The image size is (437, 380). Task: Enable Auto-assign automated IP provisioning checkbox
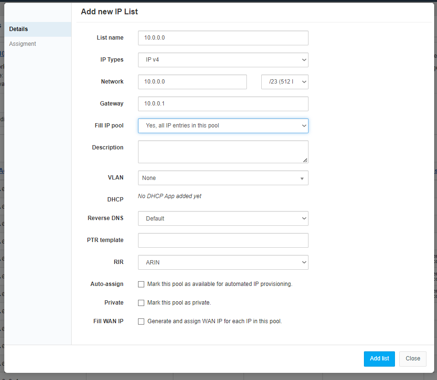click(141, 284)
